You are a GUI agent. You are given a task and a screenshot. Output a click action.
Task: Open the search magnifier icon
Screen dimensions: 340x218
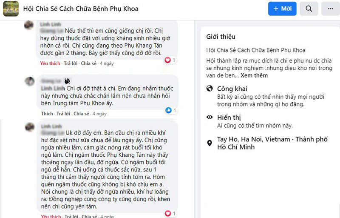click(x=309, y=9)
